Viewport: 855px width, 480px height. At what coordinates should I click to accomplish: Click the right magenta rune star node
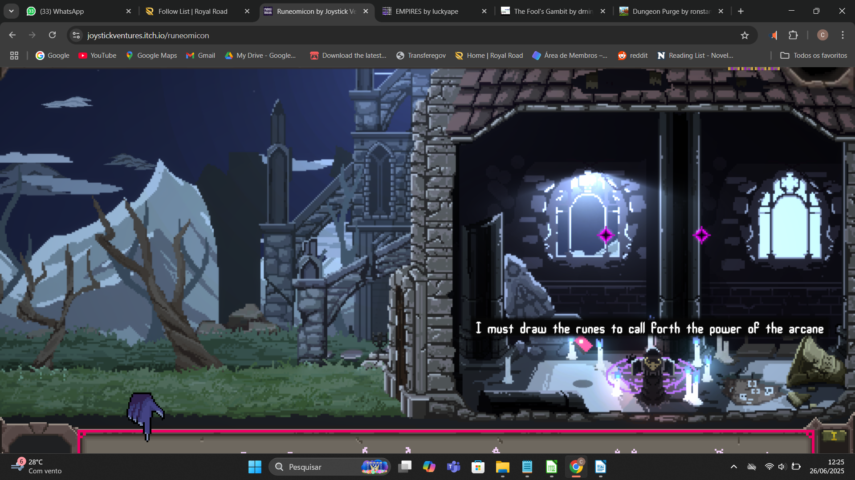click(701, 235)
